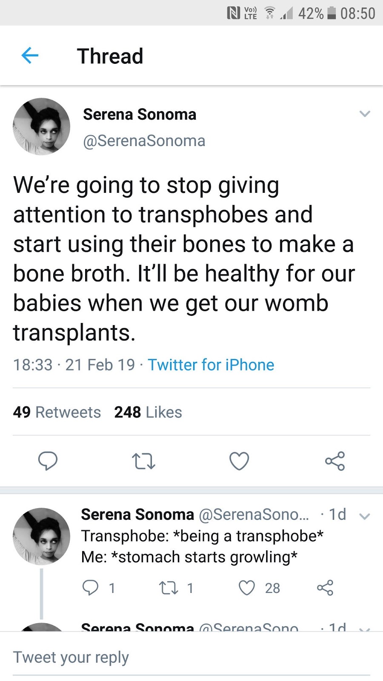Tap the back arrow icon

tap(30, 55)
